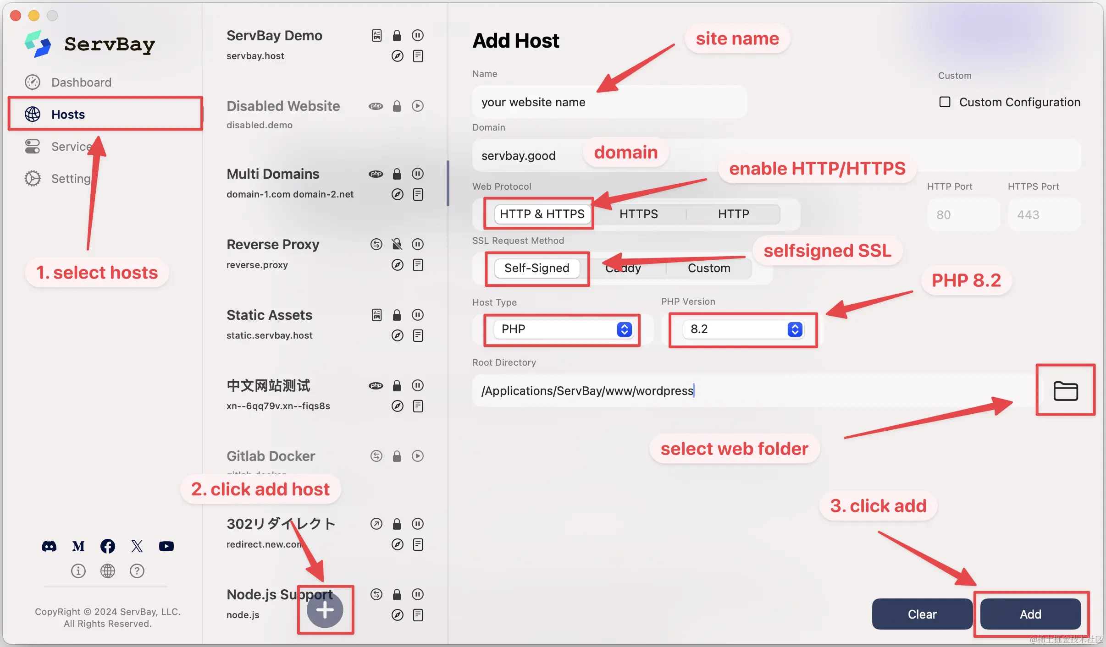Screen dimensions: 1106x647
Task: Select HTTP & HTTPS web protocol
Action: click(542, 214)
